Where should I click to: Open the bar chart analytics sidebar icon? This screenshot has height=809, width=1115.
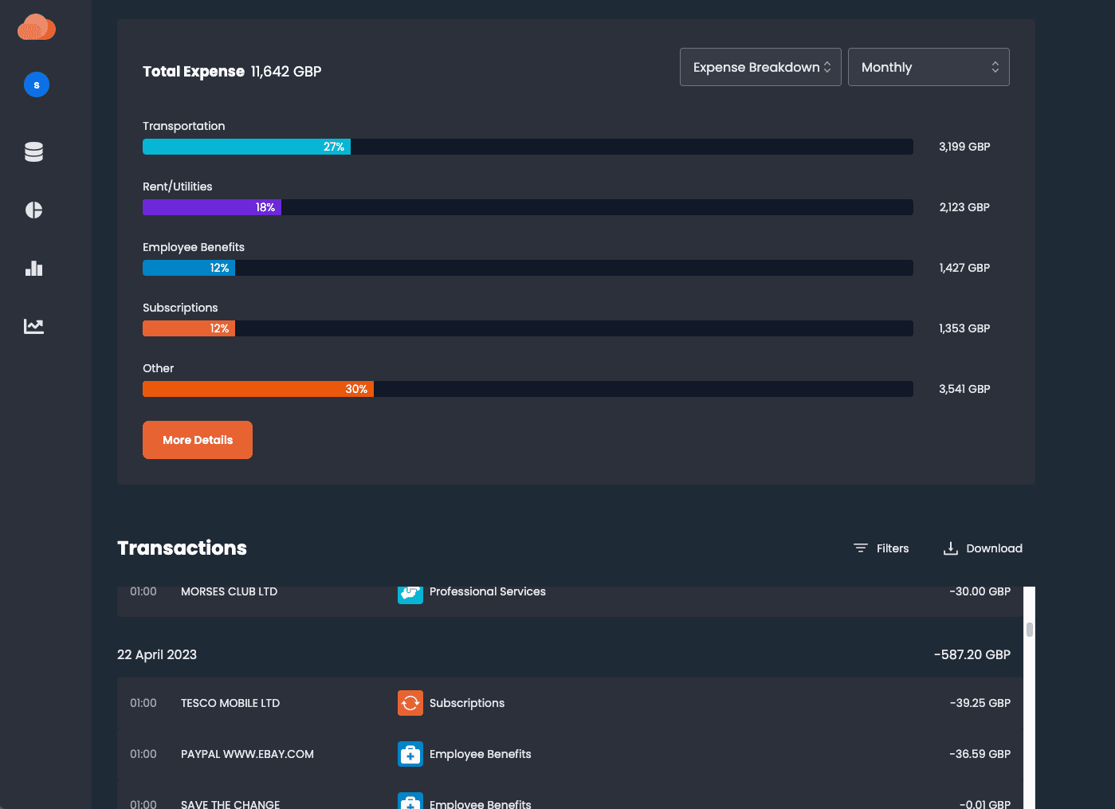click(x=33, y=269)
